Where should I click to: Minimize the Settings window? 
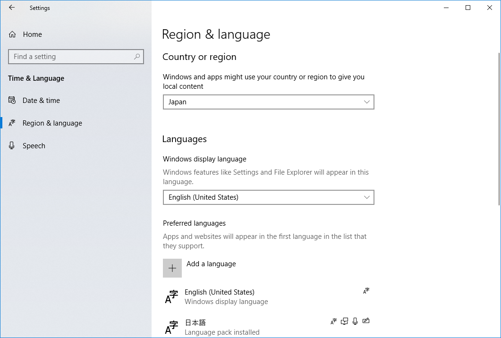tap(446, 8)
